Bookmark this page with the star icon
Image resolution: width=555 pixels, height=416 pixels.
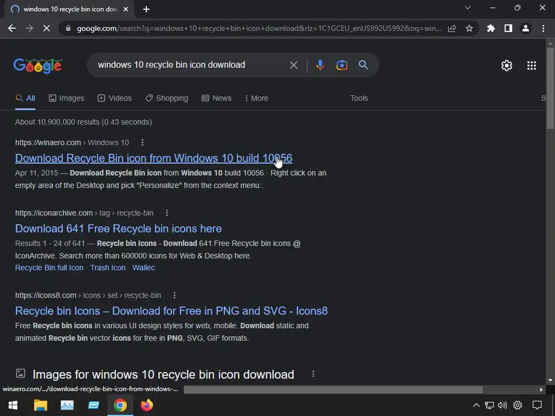point(469,28)
